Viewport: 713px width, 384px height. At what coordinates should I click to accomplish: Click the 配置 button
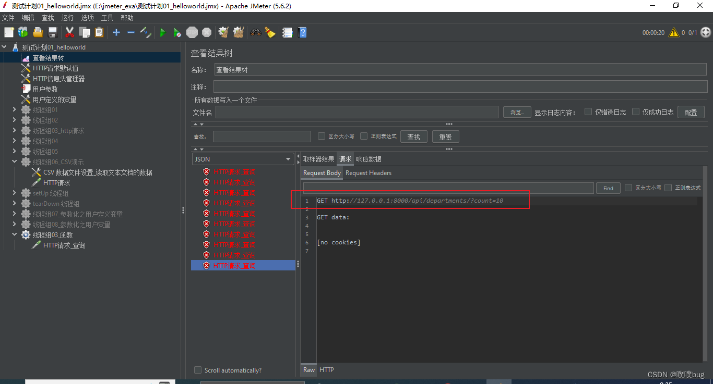691,112
